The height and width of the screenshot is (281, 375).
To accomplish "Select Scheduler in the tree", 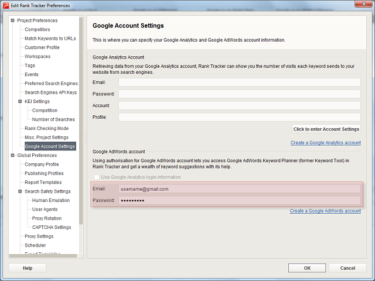I will (35, 245).
